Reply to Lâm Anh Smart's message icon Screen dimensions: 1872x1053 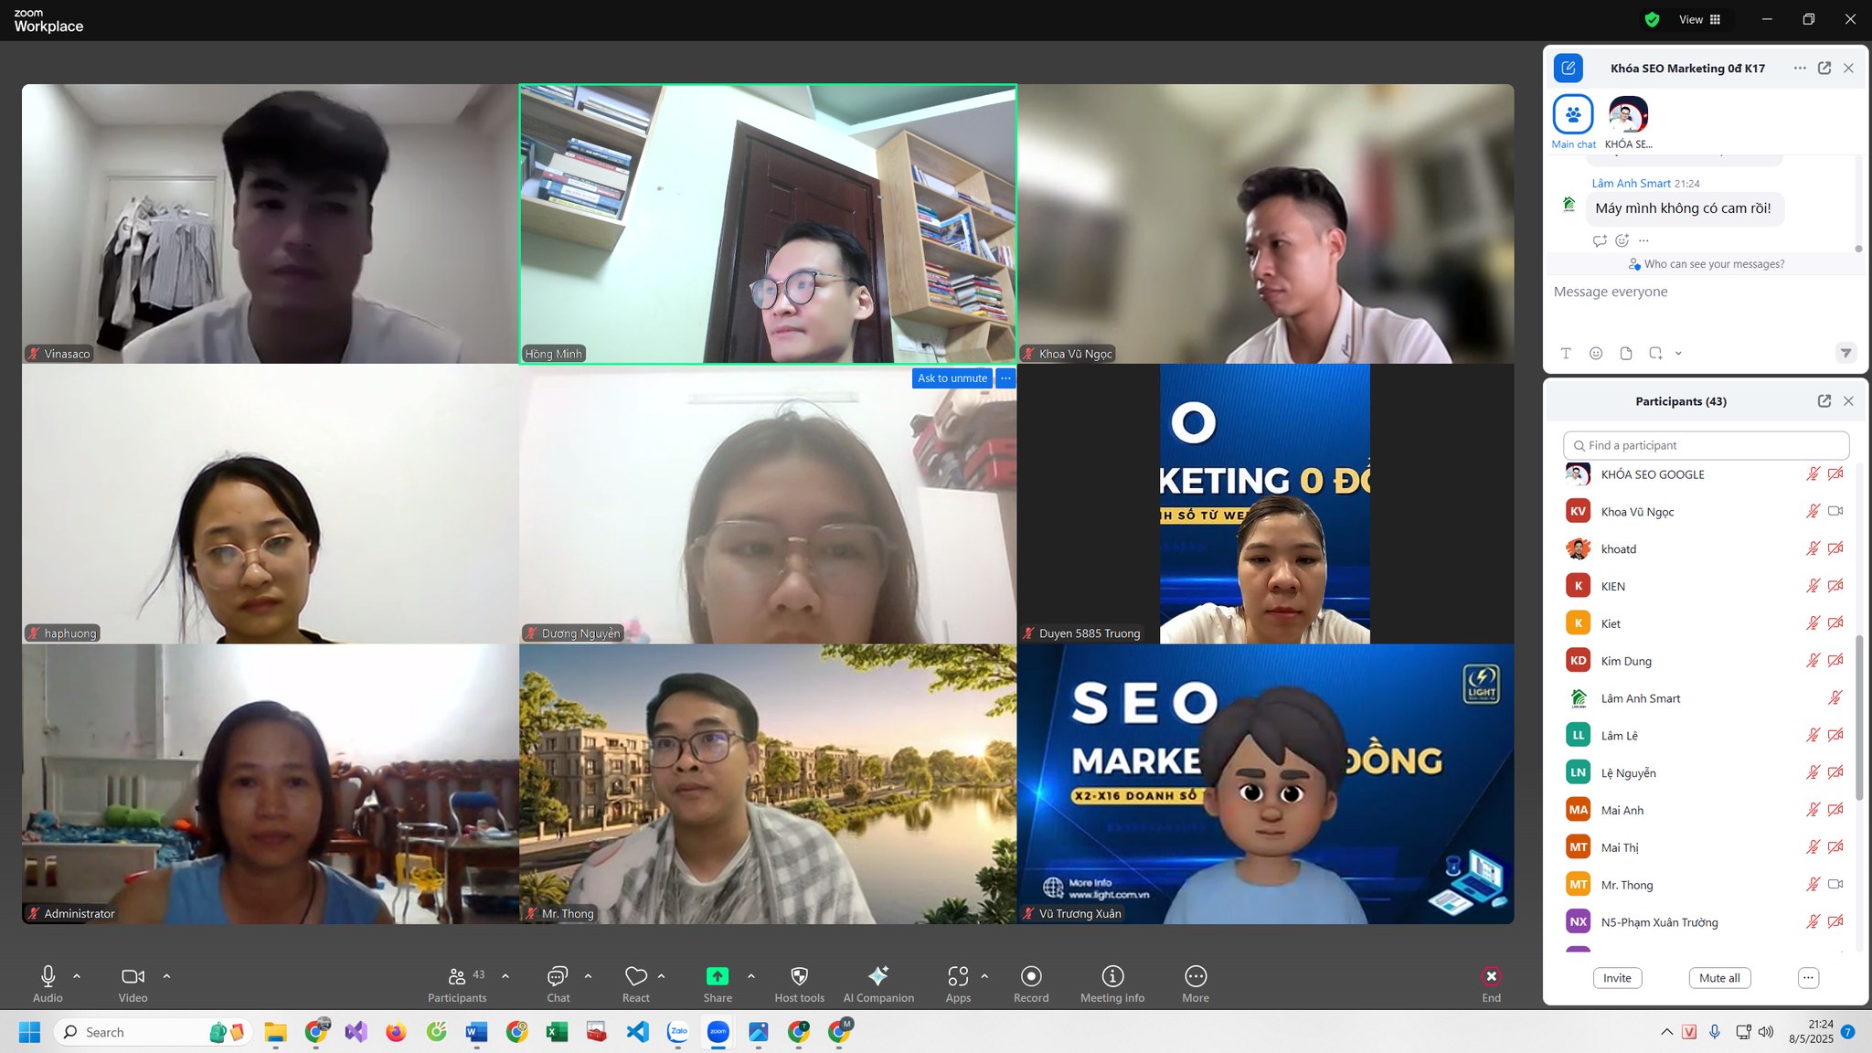1600,240
